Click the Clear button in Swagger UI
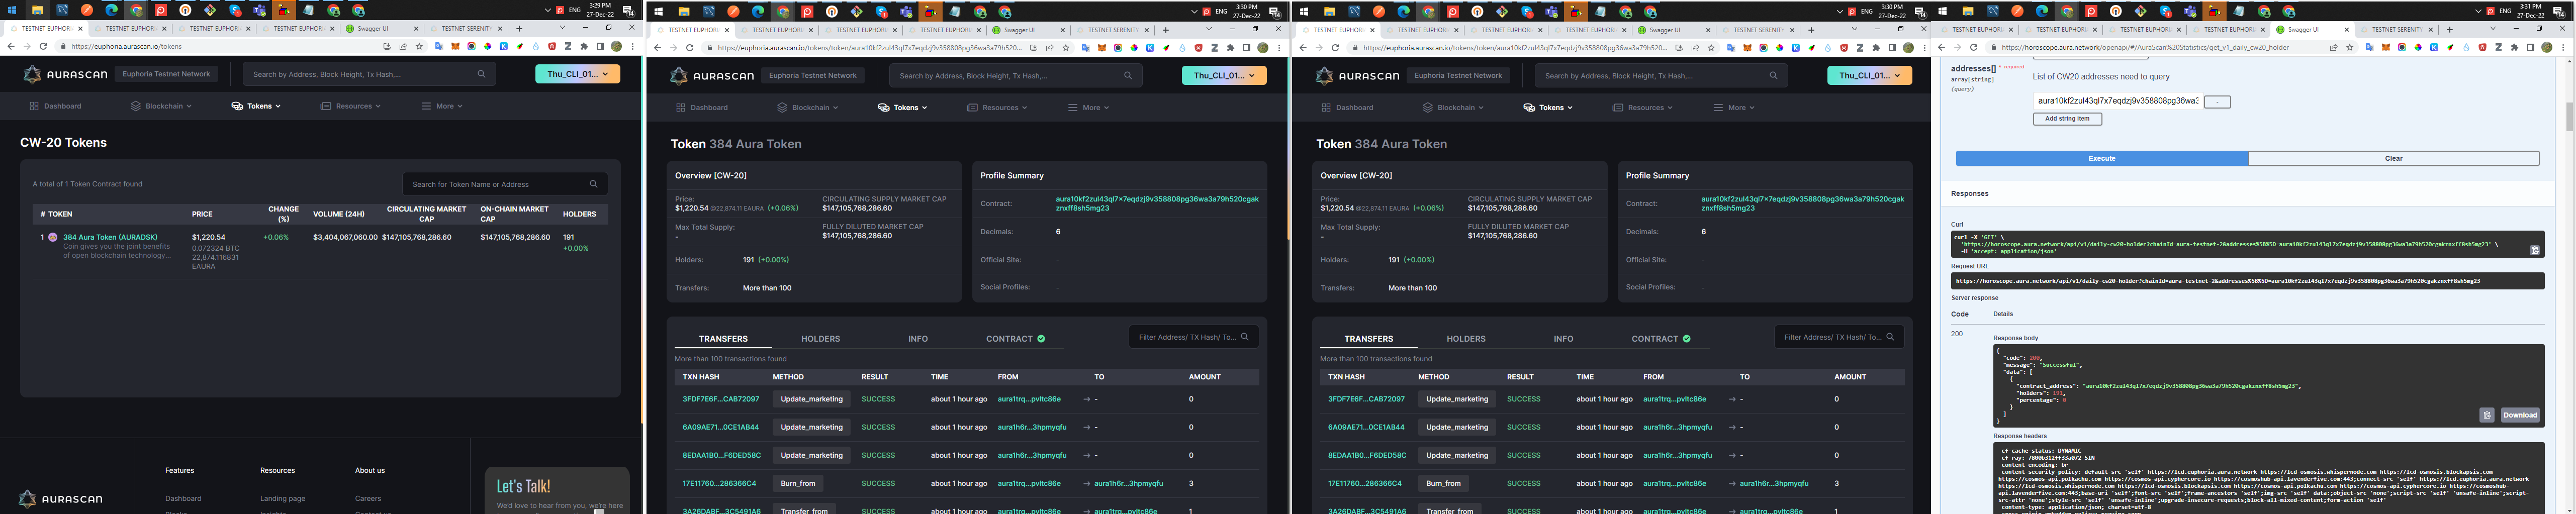This screenshot has width=2576, height=514. [x=2393, y=158]
